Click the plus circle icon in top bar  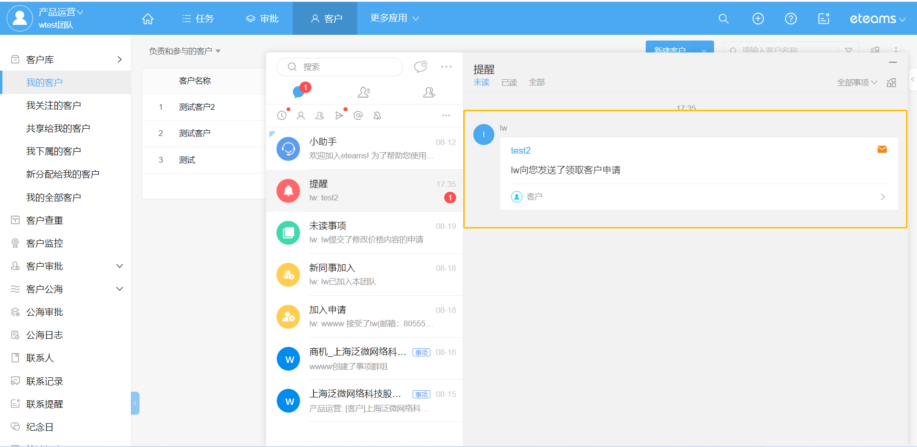(758, 19)
